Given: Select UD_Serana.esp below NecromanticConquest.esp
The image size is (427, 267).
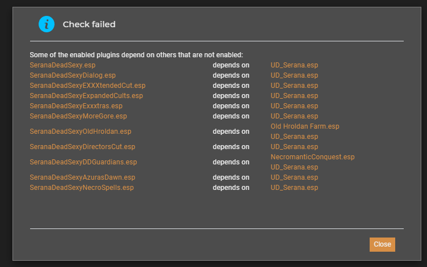Looking at the screenshot, I should [294, 167].
